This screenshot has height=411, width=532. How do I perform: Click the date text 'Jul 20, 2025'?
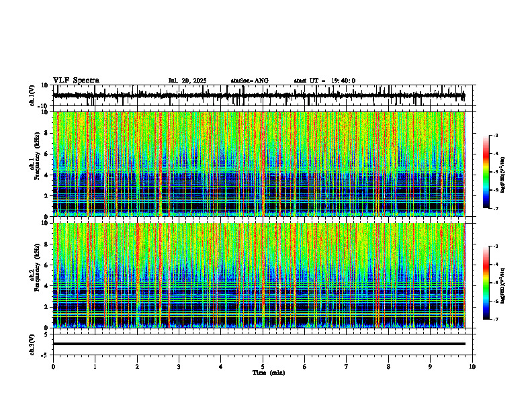click(x=187, y=81)
